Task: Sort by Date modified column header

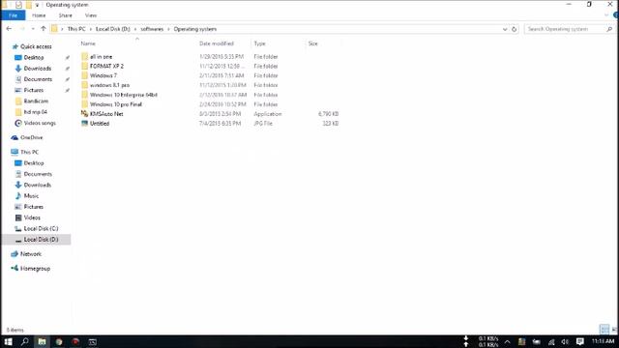Action: (x=217, y=43)
